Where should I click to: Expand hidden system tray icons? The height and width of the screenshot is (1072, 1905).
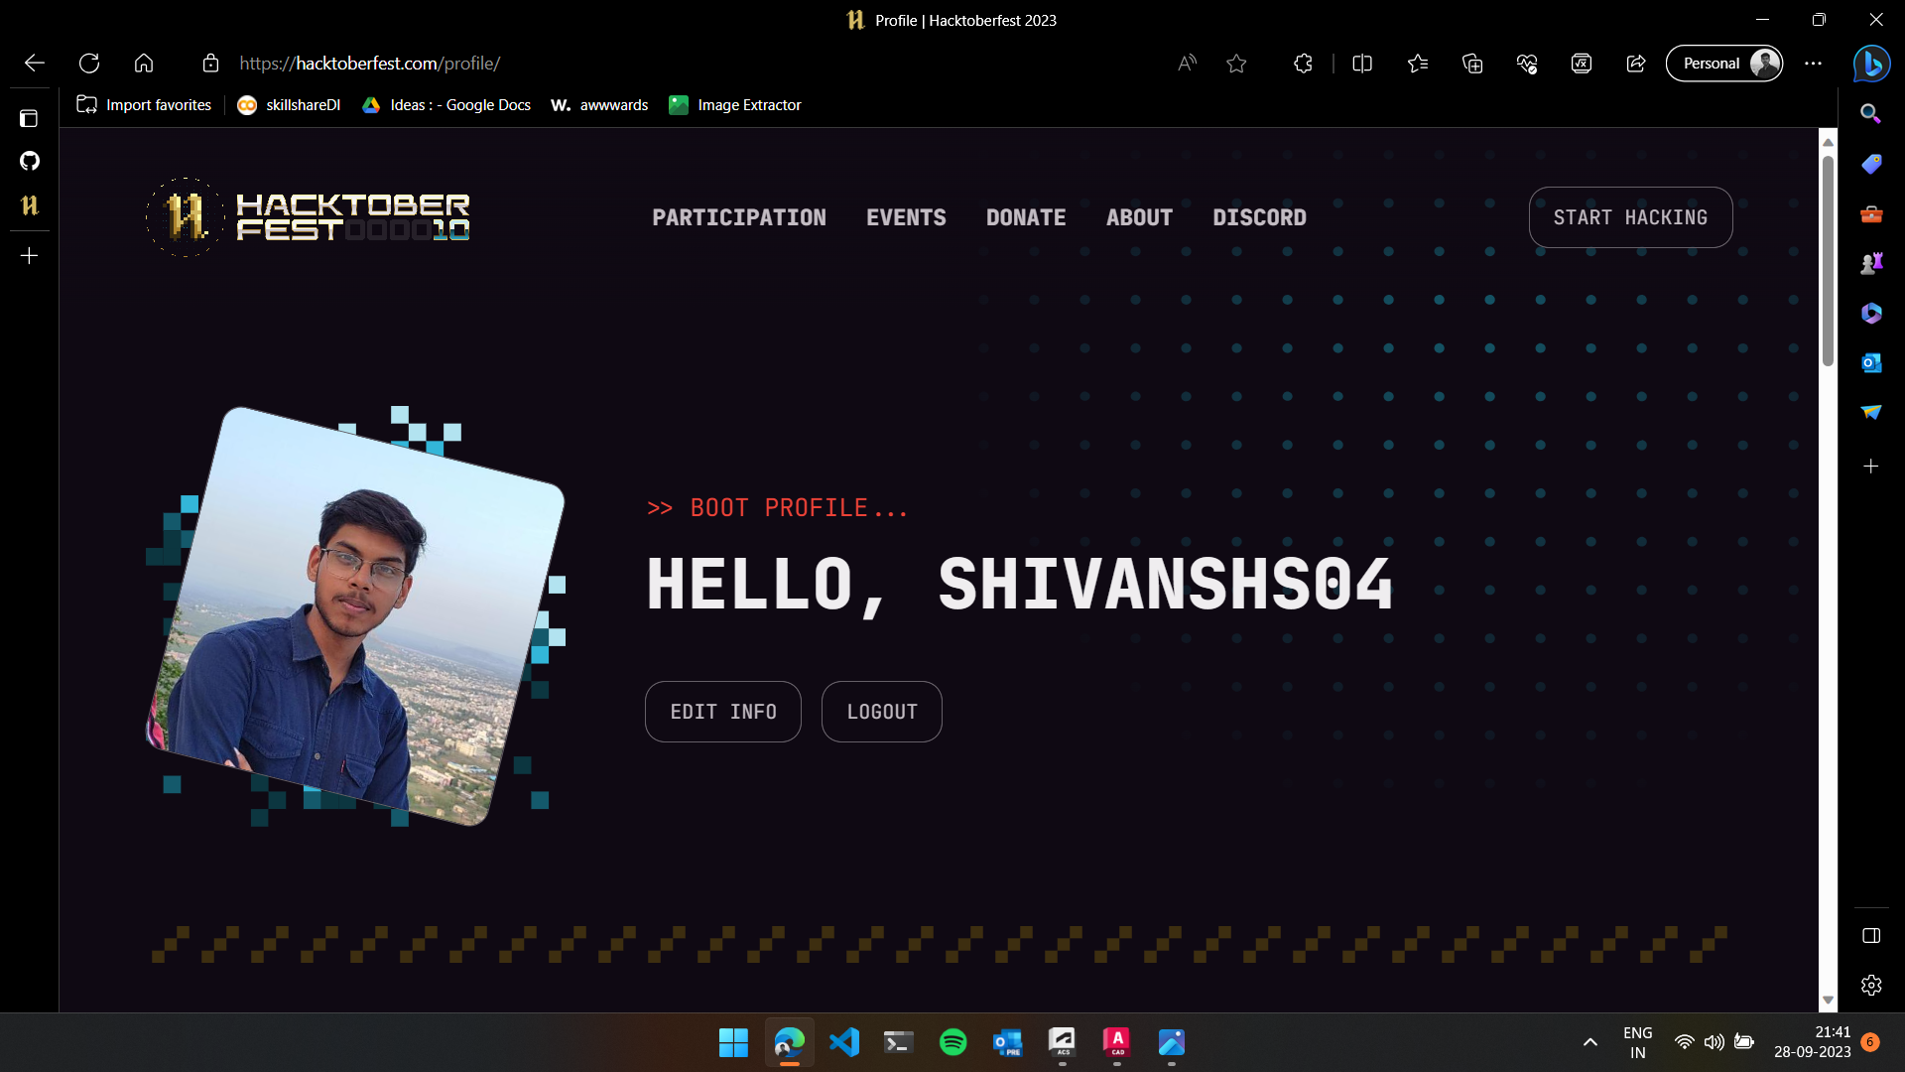click(1589, 1042)
